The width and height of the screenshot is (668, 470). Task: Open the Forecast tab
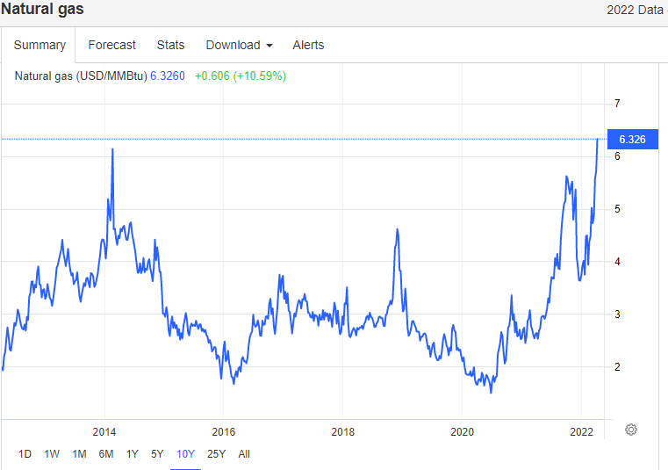click(111, 45)
